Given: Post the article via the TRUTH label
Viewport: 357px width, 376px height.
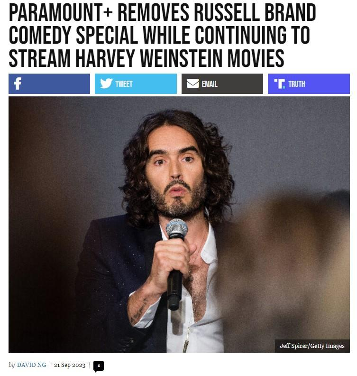Looking at the screenshot, I should (297, 84).
